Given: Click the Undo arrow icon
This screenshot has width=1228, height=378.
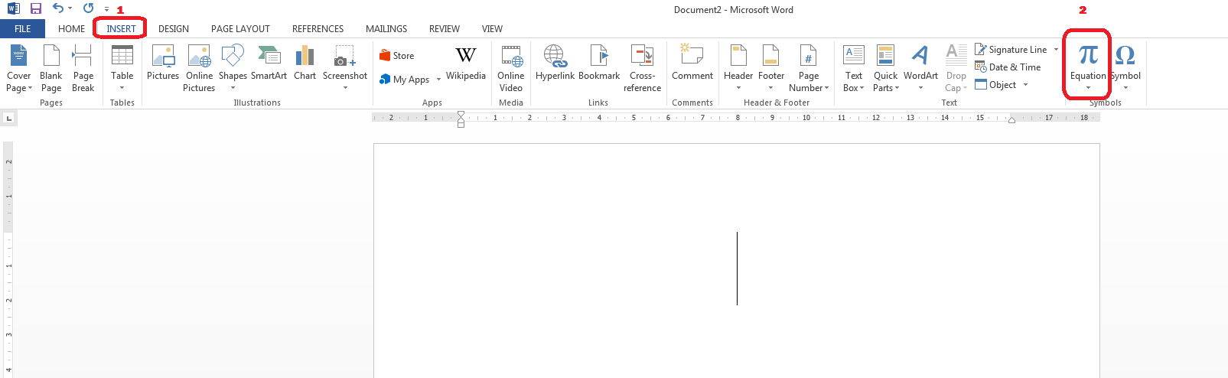Looking at the screenshot, I should tap(57, 8).
